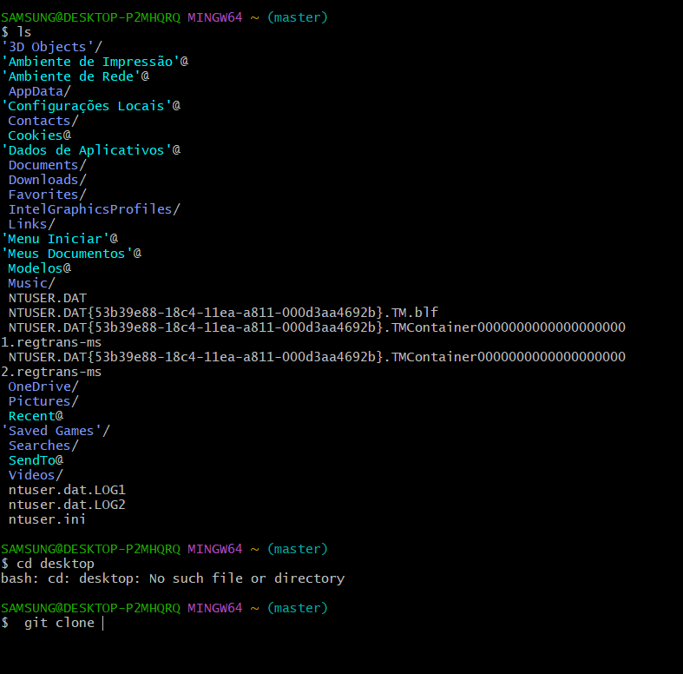Select the 1.regtrans-ms line
The width and height of the screenshot is (683, 674).
[x=51, y=342]
